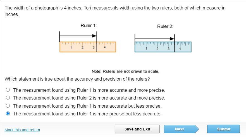Viewport: 246px width, 138px height.
Task: Choose the radio button for Ruler 2 more accurate
Action: pos(8,98)
